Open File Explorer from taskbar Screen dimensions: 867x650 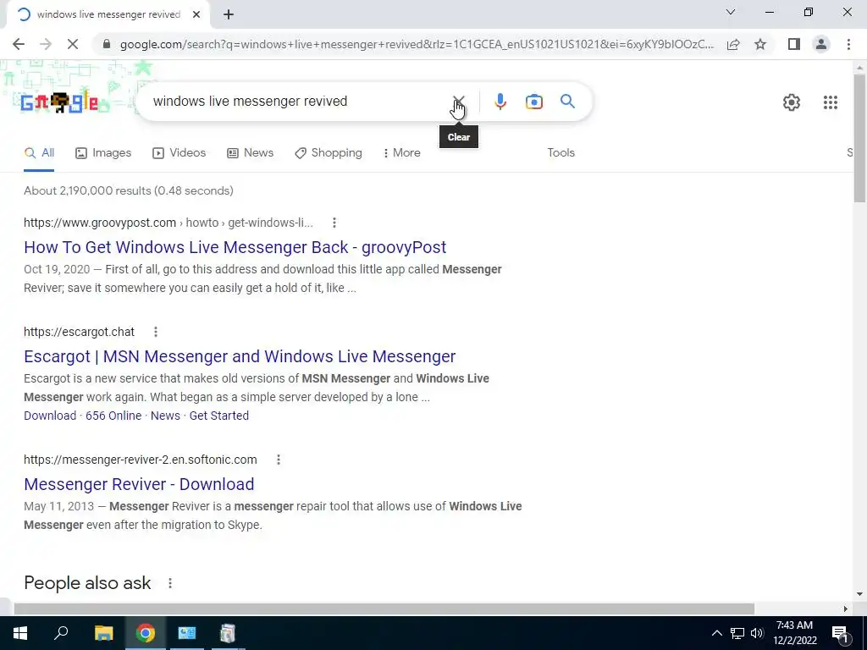[x=103, y=633]
